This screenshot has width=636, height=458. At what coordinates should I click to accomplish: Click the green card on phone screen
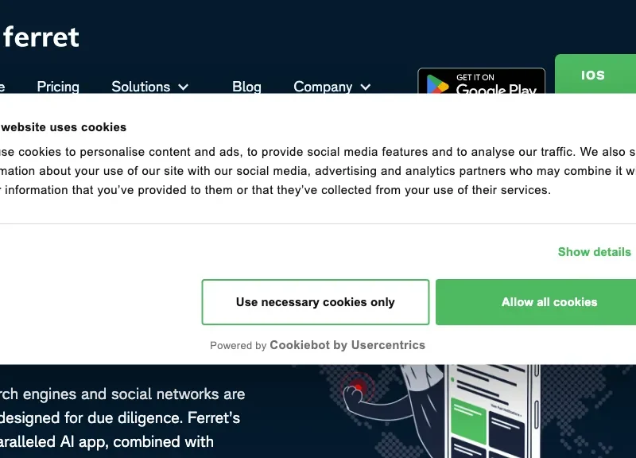pos(468,421)
